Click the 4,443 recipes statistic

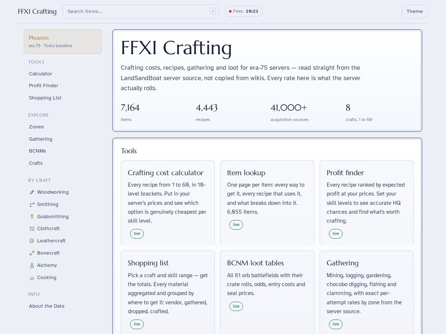pos(207,112)
